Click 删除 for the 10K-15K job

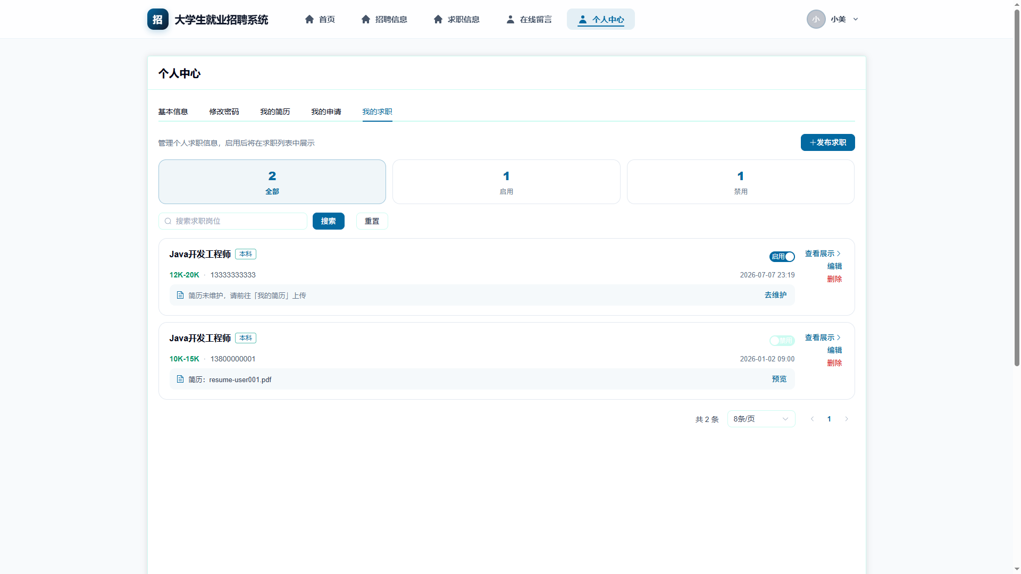[835, 363]
